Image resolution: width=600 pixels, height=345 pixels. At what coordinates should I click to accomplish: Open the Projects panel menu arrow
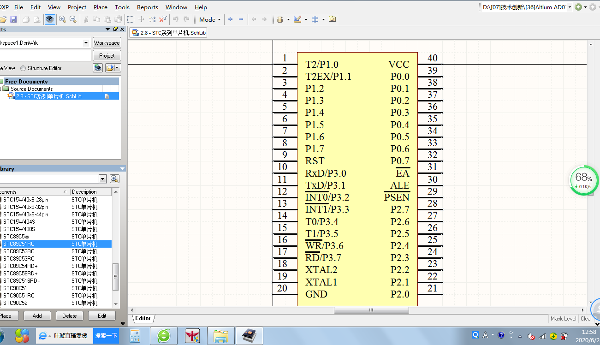108,29
